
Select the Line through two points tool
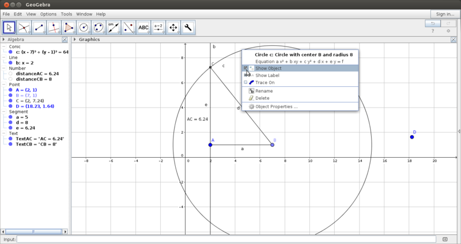(x=39, y=28)
